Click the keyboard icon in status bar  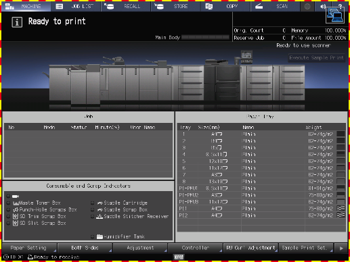pos(179,257)
